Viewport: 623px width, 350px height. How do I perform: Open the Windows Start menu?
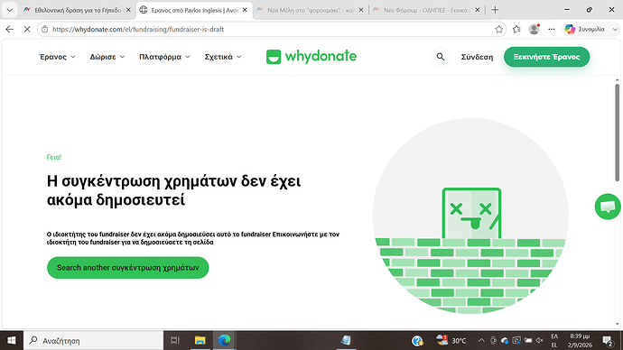(12, 340)
